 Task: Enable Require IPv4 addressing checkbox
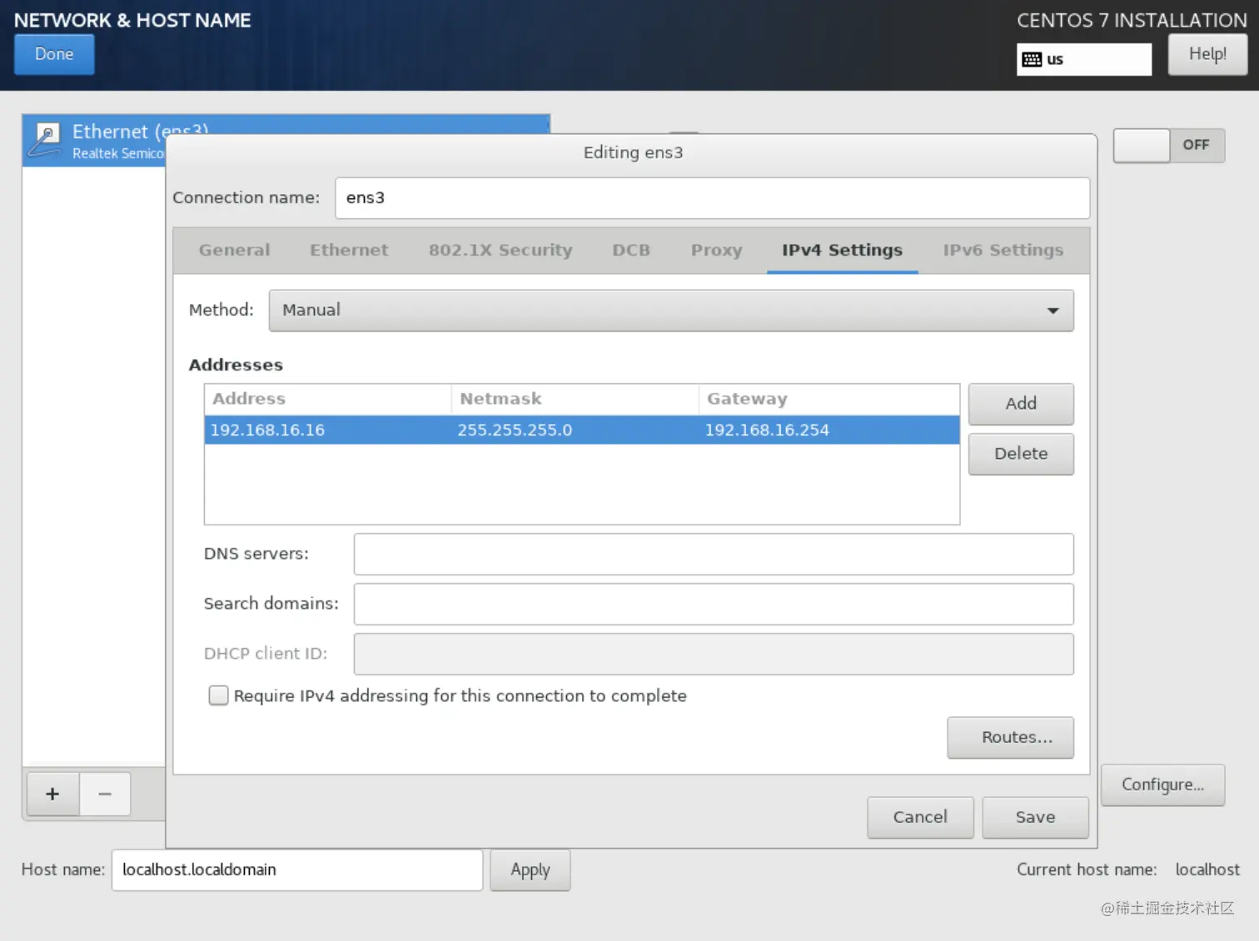(218, 695)
